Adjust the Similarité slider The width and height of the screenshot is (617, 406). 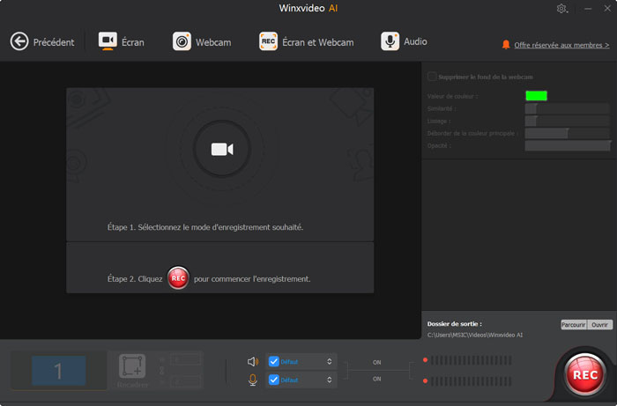click(567, 108)
